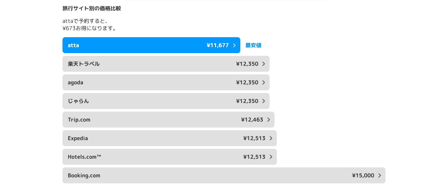Open the じゃらん listing label
448x187 pixels.
click(78, 101)
